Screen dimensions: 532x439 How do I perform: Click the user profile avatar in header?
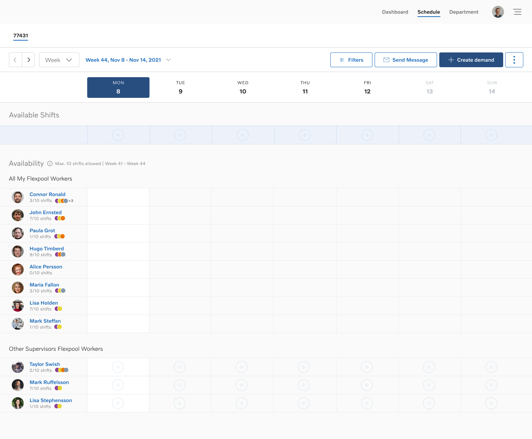(x=498, y=12)
